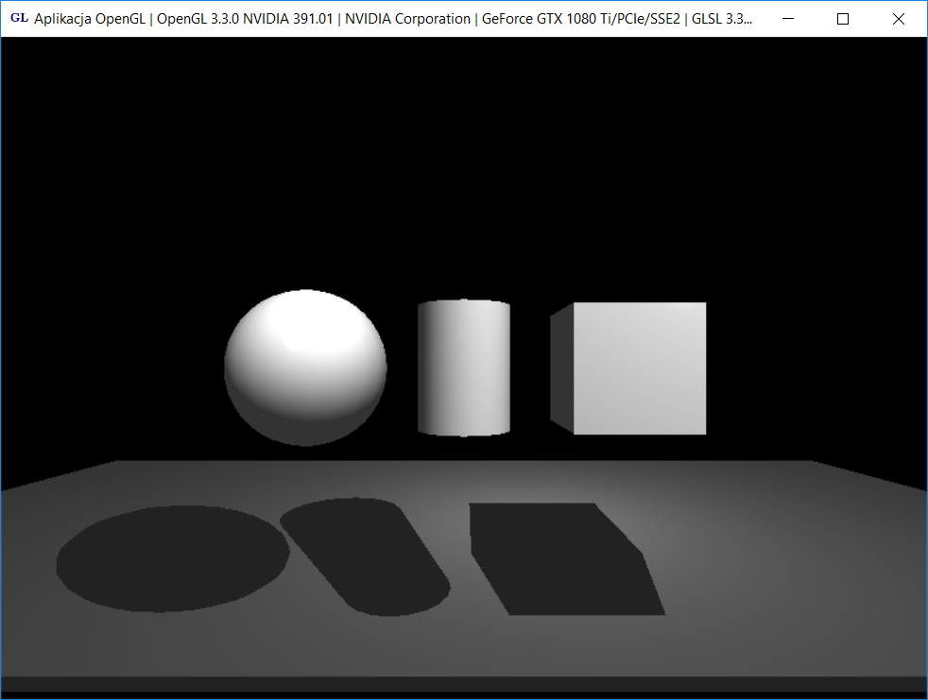
Task: Click the dark strip below the floor's front edge
Action: click(463, 685)
